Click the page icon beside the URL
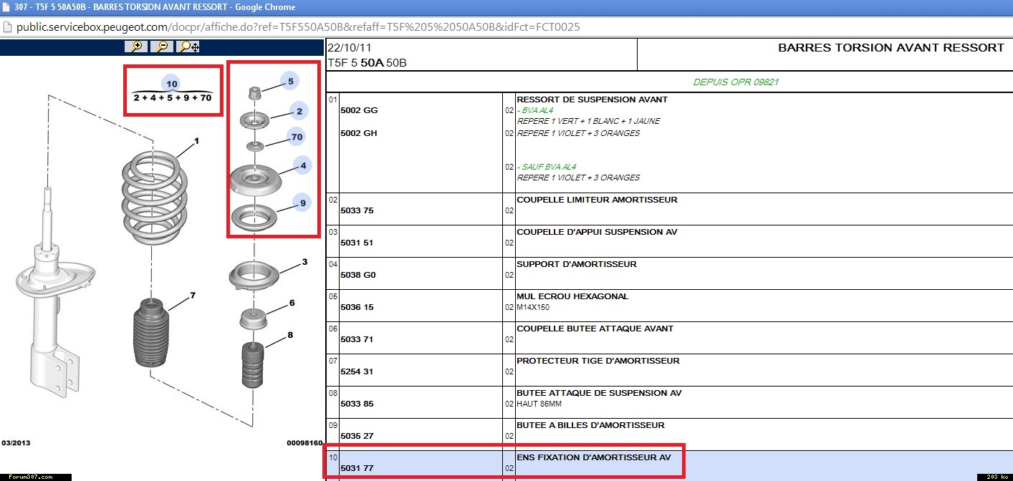 [7, 27]
